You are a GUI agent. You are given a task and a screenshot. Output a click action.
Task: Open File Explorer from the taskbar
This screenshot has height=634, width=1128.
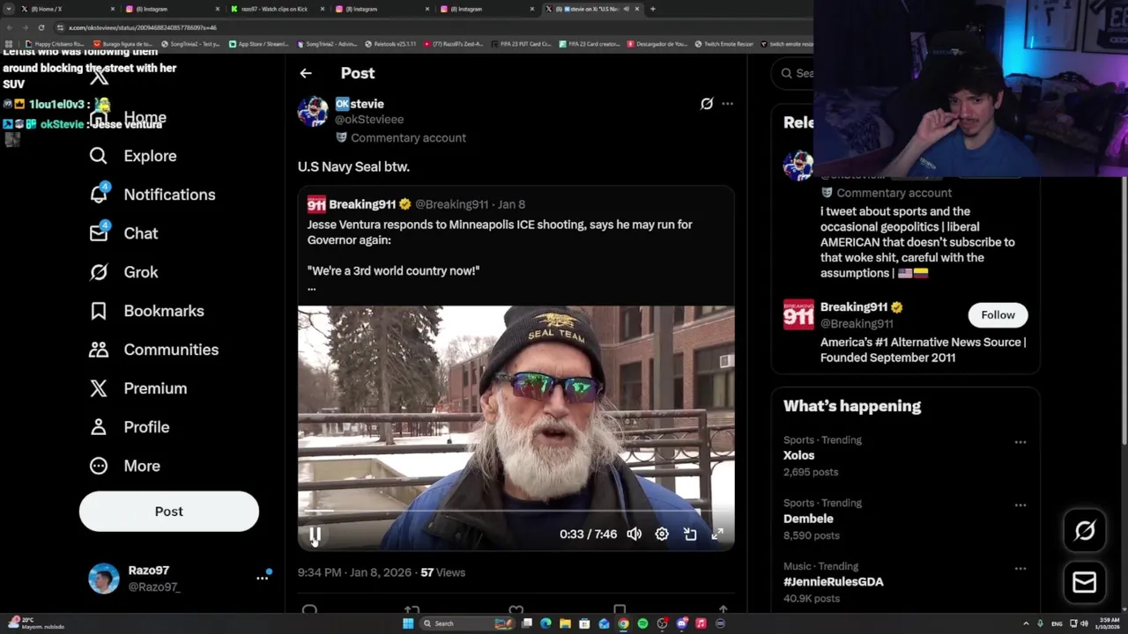click(x=565, y=623)
